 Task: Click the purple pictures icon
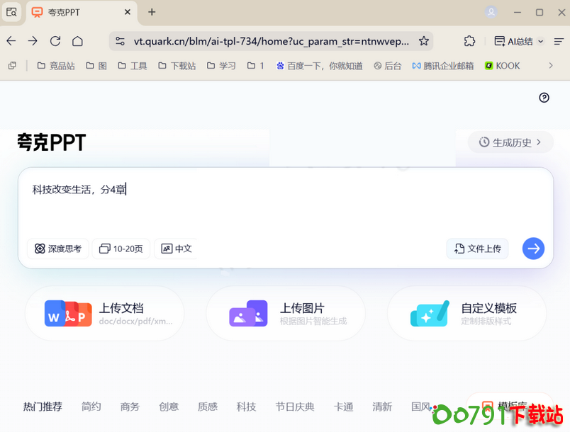tap(248, 313)
